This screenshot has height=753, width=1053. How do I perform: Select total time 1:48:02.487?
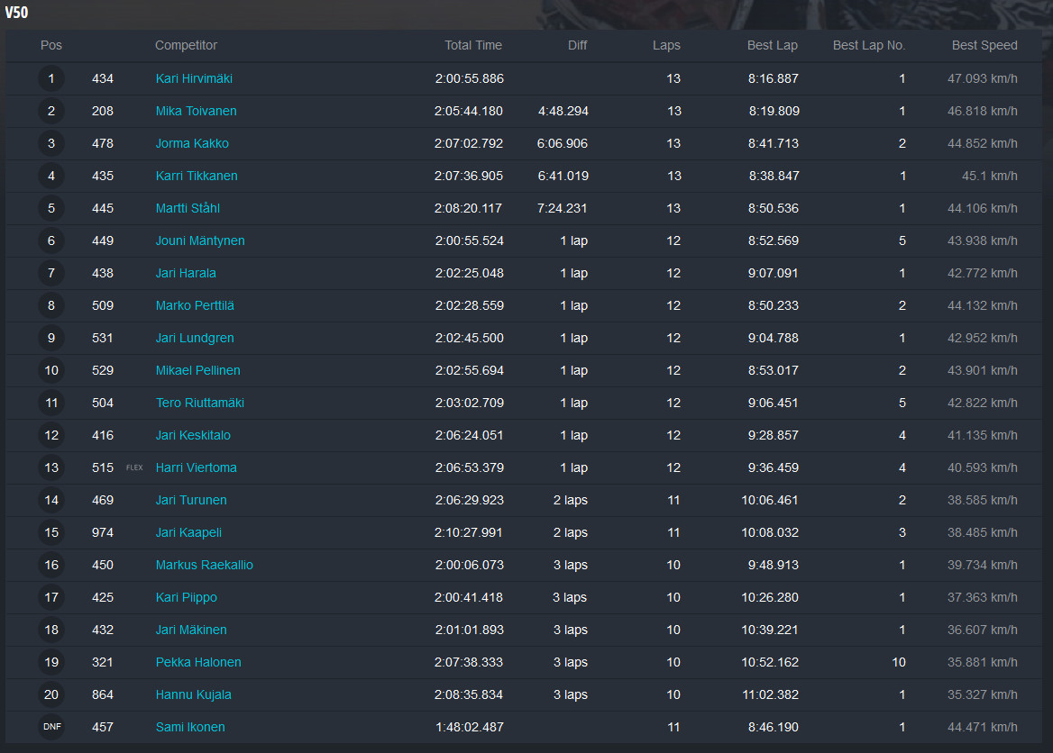(470, 727)
